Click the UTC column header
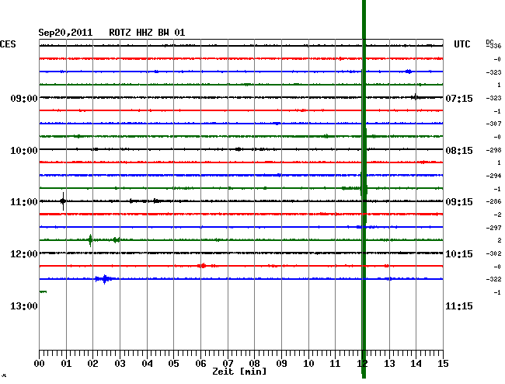The image size is (505, 384). click(461, 44)
